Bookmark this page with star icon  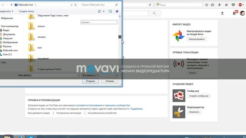[x=206, y=5]
